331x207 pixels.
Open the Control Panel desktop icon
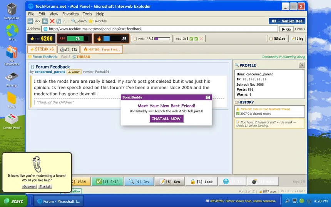coord(12,120)
